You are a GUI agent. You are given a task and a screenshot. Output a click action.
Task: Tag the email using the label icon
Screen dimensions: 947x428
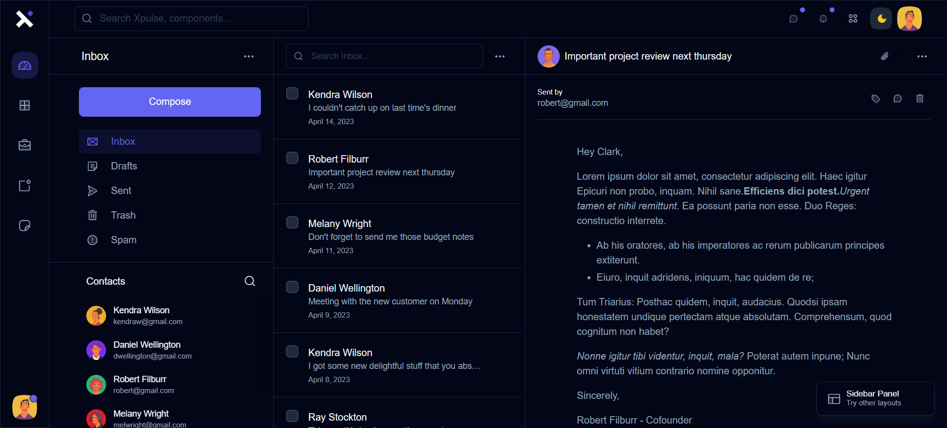tap(875, 99)
